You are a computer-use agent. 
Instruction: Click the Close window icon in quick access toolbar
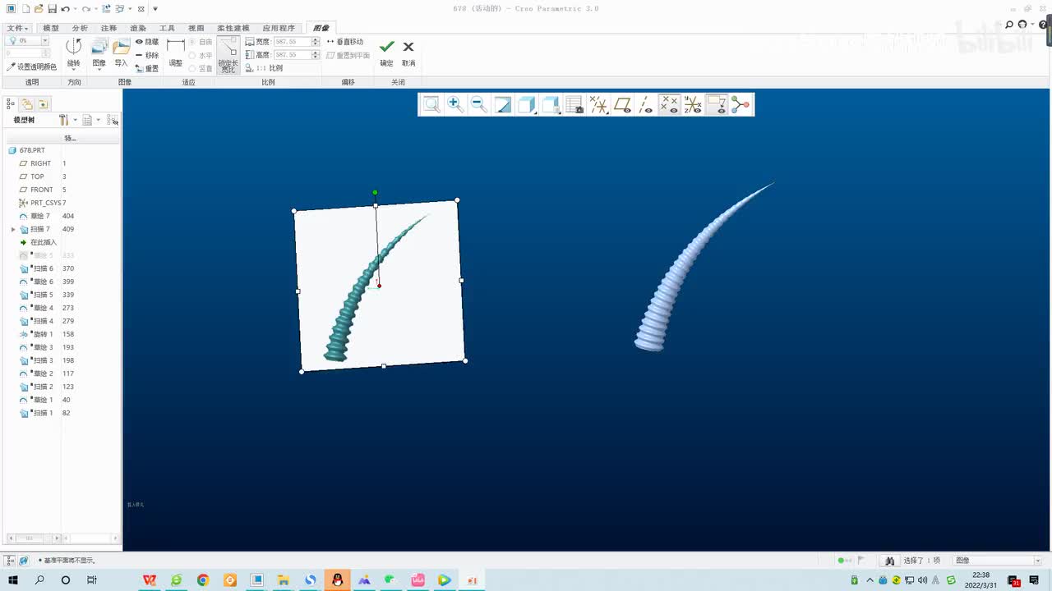coord(141,8)
